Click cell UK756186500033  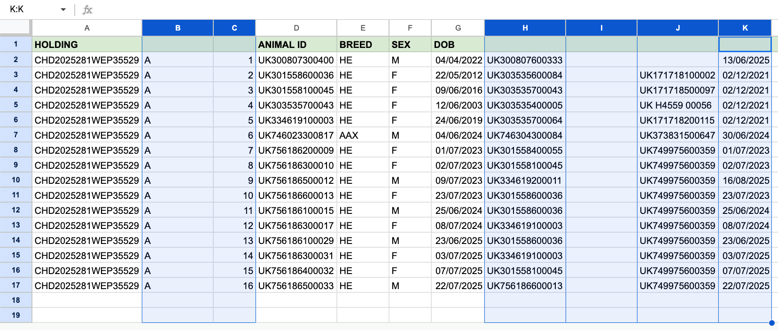(296, 285)
